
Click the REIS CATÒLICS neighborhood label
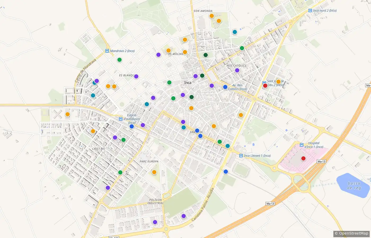236,66
